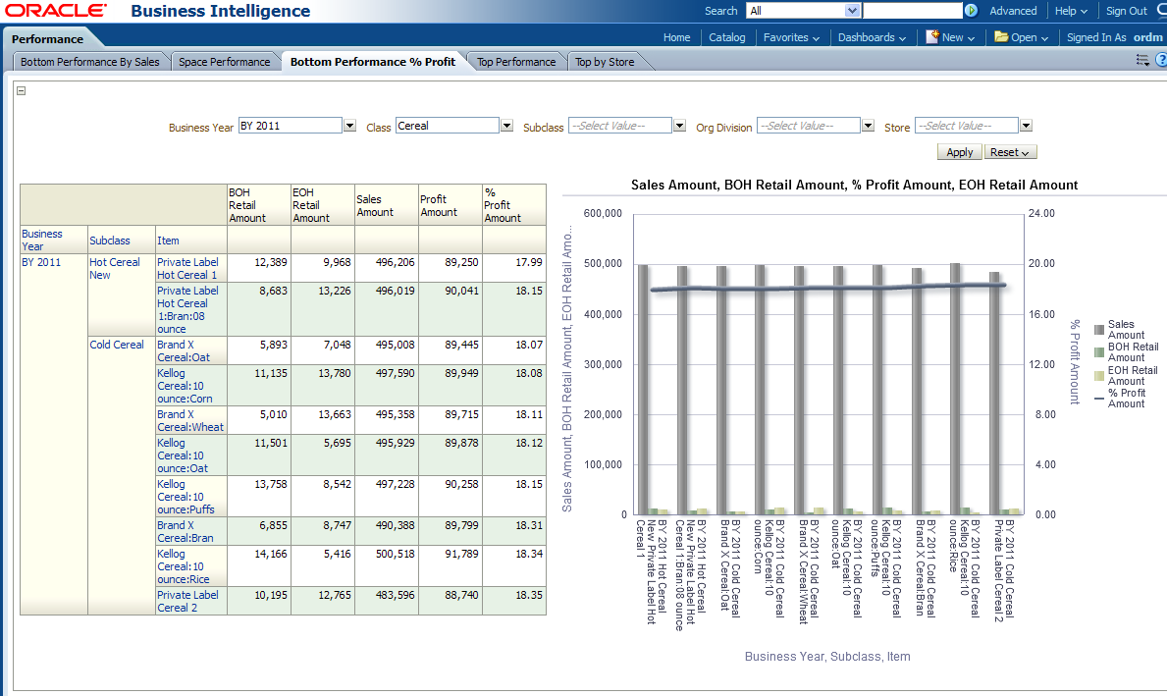Image resolution: width=1167 pixels, height=696 pixels.
Task: Open the Subclass select value dropdown
Action: tap(679, 126)
